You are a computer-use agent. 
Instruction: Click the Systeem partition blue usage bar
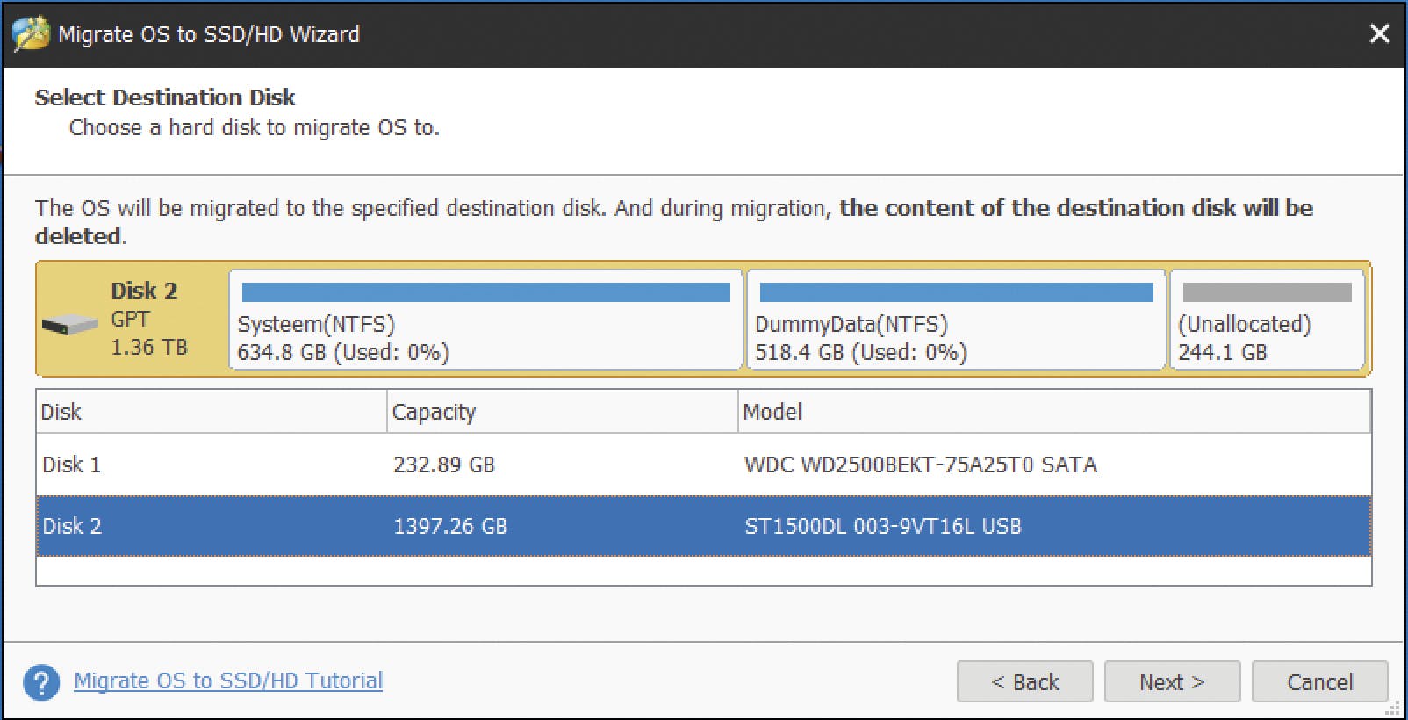[485, 292]
